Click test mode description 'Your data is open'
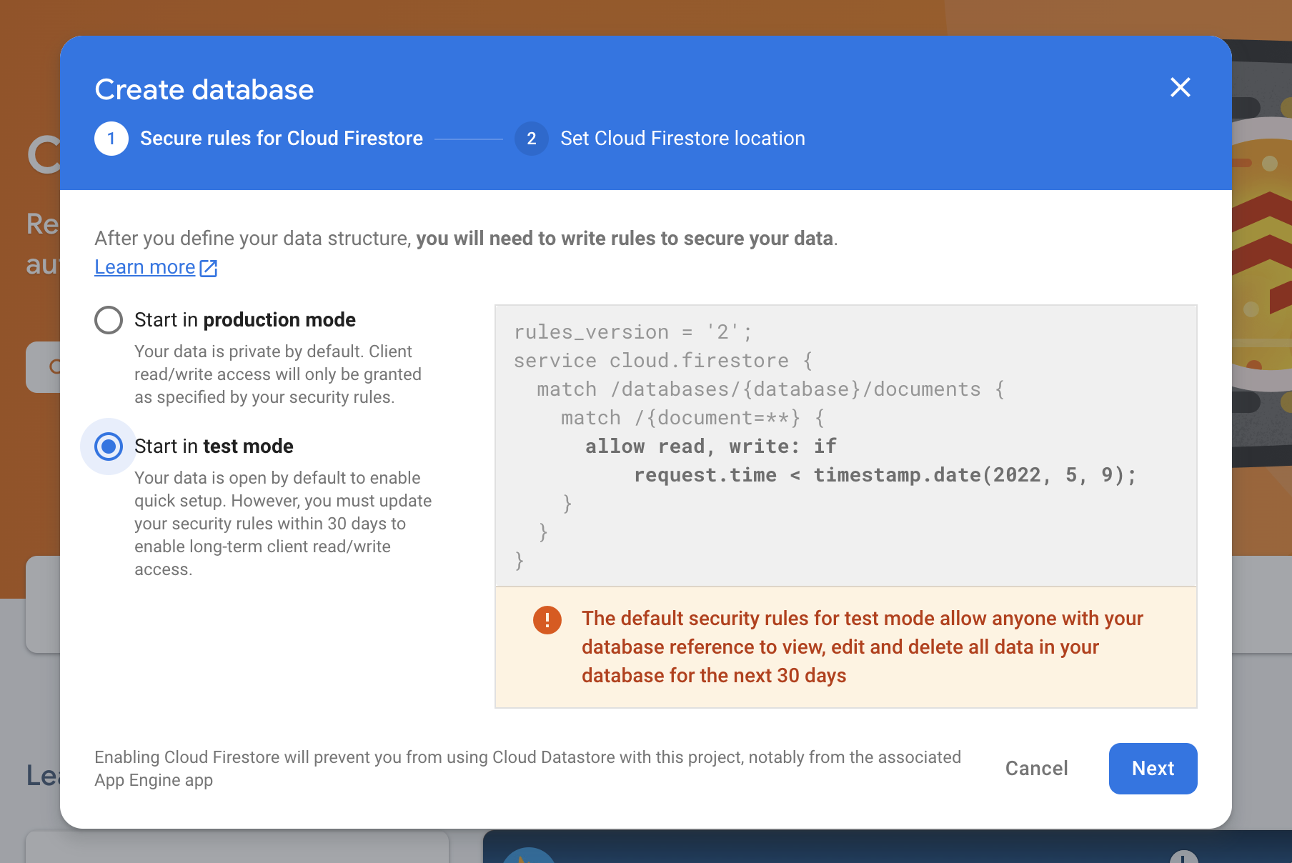 point(283,524)
